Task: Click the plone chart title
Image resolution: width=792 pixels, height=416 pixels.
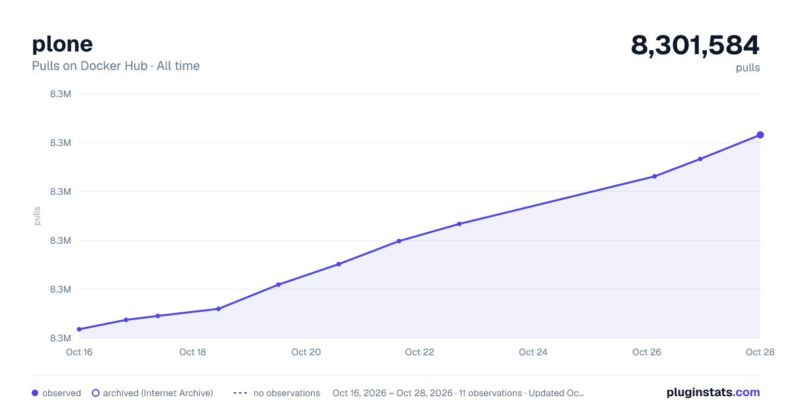Action: [x=62, y=44]
